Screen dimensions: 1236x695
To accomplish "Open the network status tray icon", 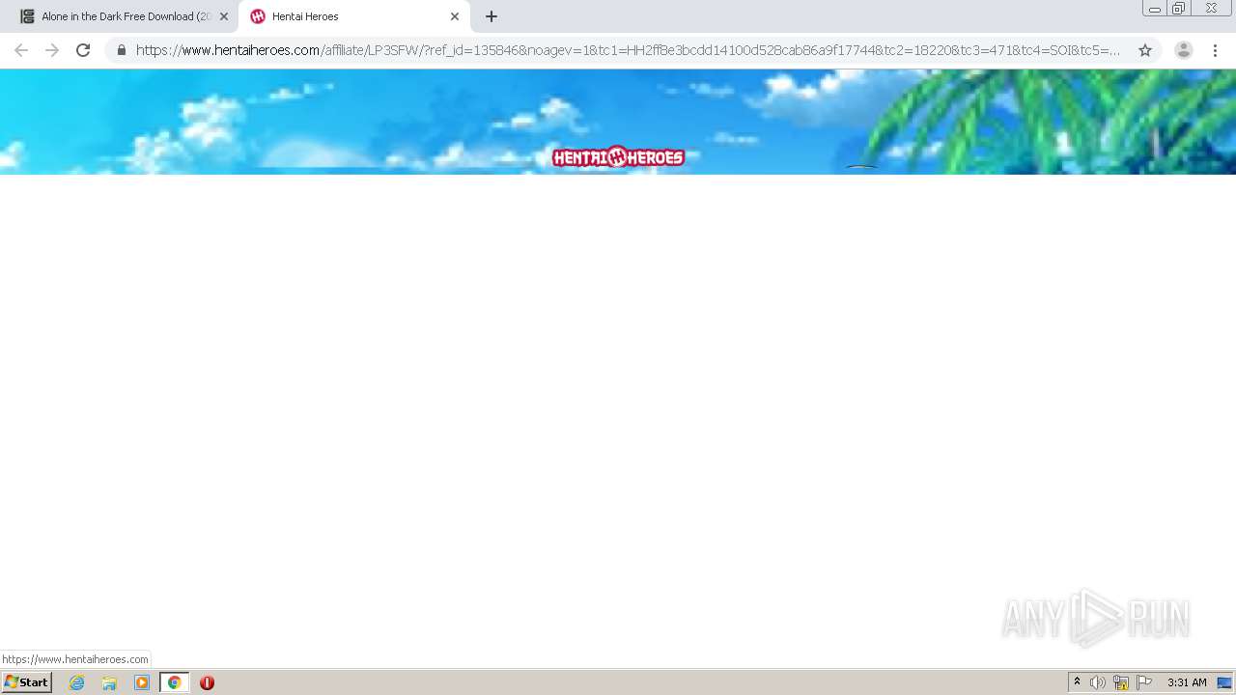I will tap(1121, 682).
